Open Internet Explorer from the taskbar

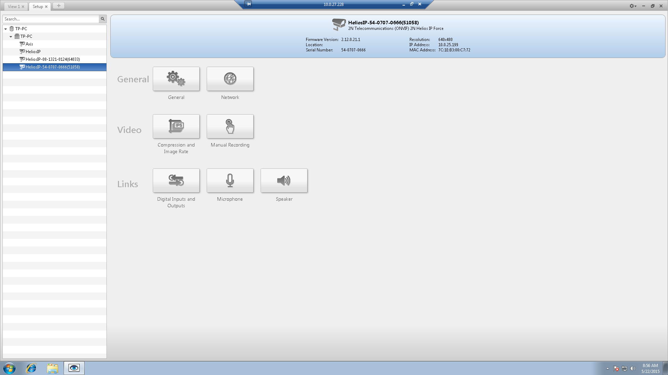pos(31,368)
